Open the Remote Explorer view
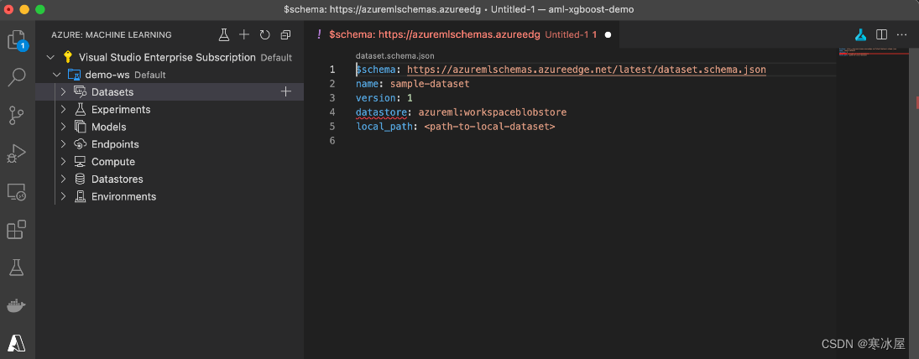Screen dimensions: 919x359 17,192
